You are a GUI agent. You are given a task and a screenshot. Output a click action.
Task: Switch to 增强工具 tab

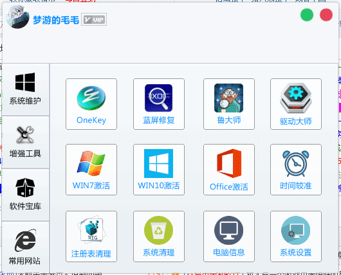26,142
